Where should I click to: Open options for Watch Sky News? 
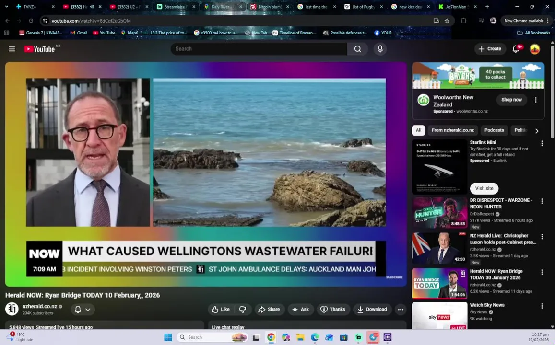coord(542,306)
